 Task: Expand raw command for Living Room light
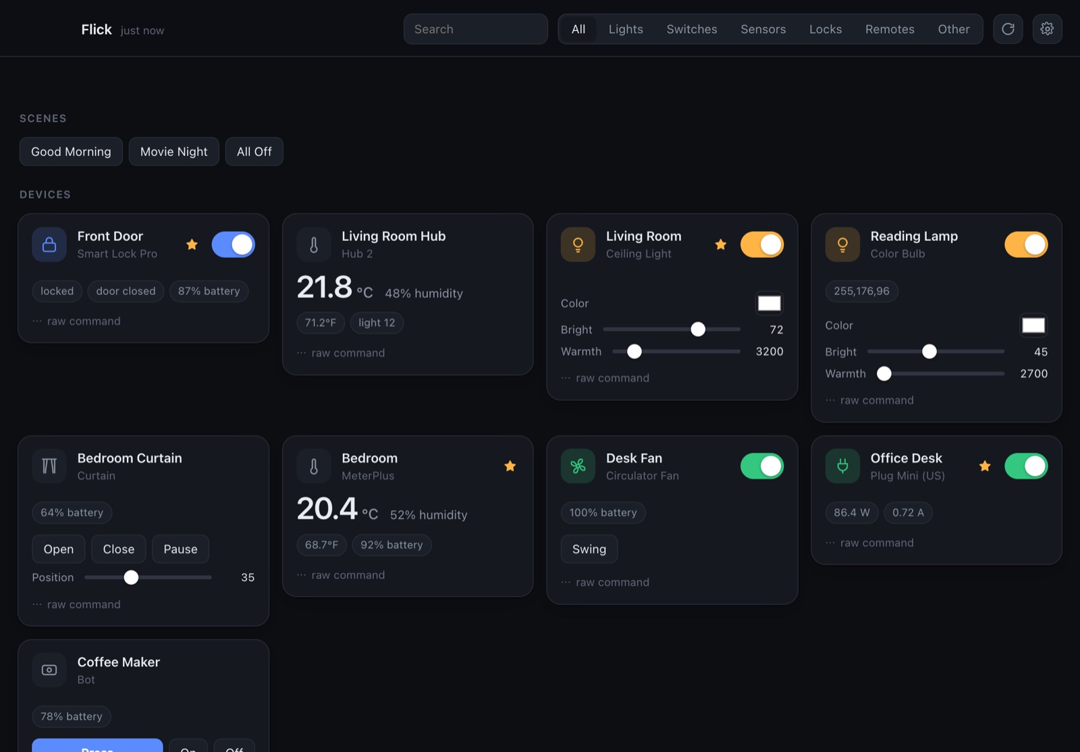pyautogui.click(x=605, y=378)
